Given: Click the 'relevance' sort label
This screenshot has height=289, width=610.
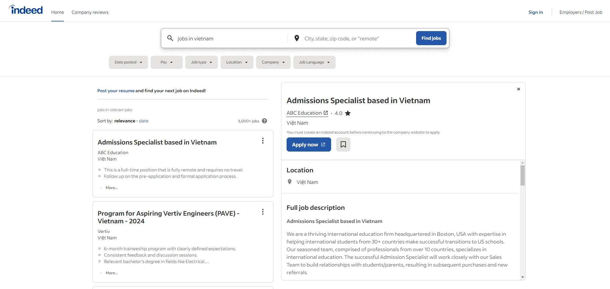Looking at the screenshot, I should tap(125, 121).
